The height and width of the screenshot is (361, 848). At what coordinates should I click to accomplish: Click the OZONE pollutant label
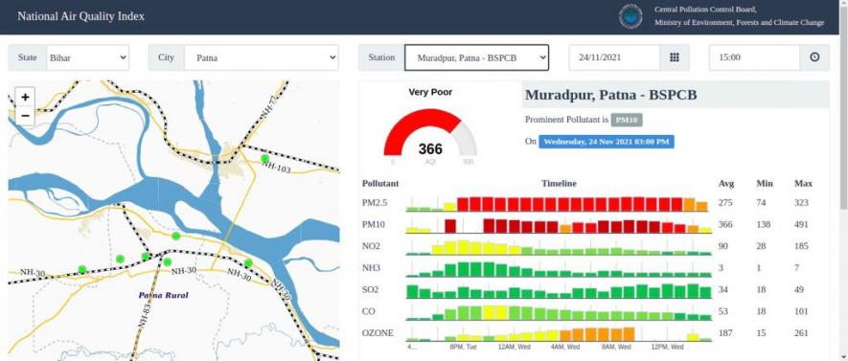378,333
